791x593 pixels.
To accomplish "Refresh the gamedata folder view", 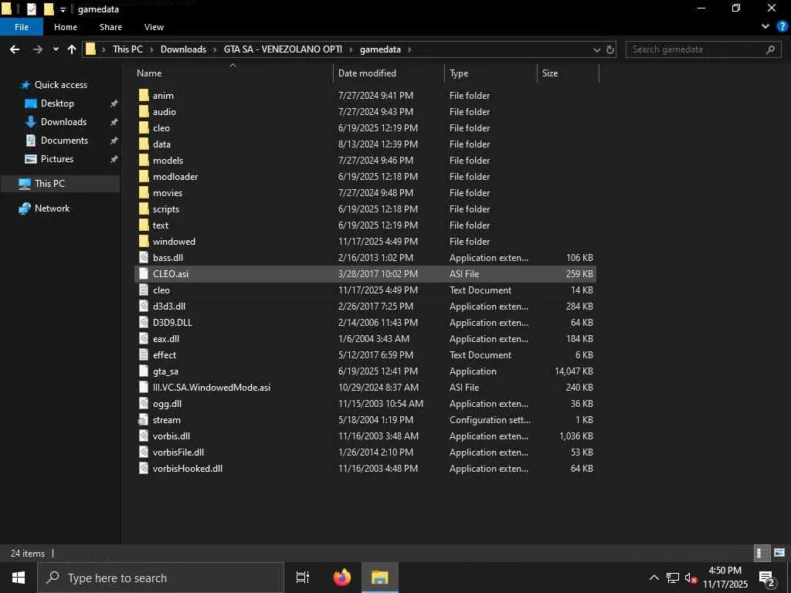I will tap(610, 49).
